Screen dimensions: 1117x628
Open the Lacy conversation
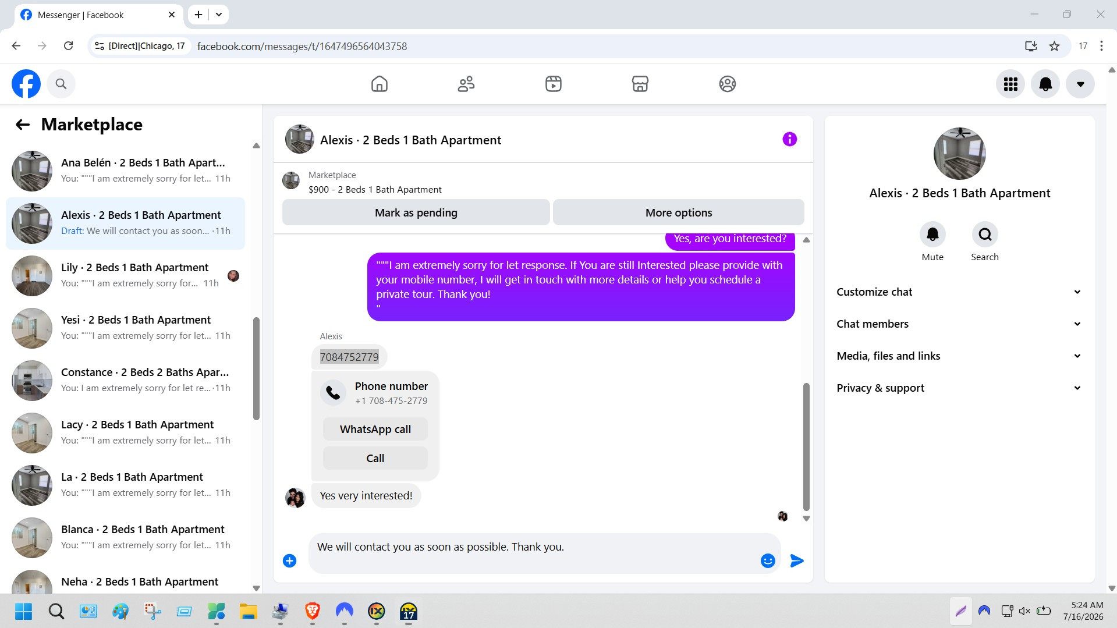tap(125, 433)
